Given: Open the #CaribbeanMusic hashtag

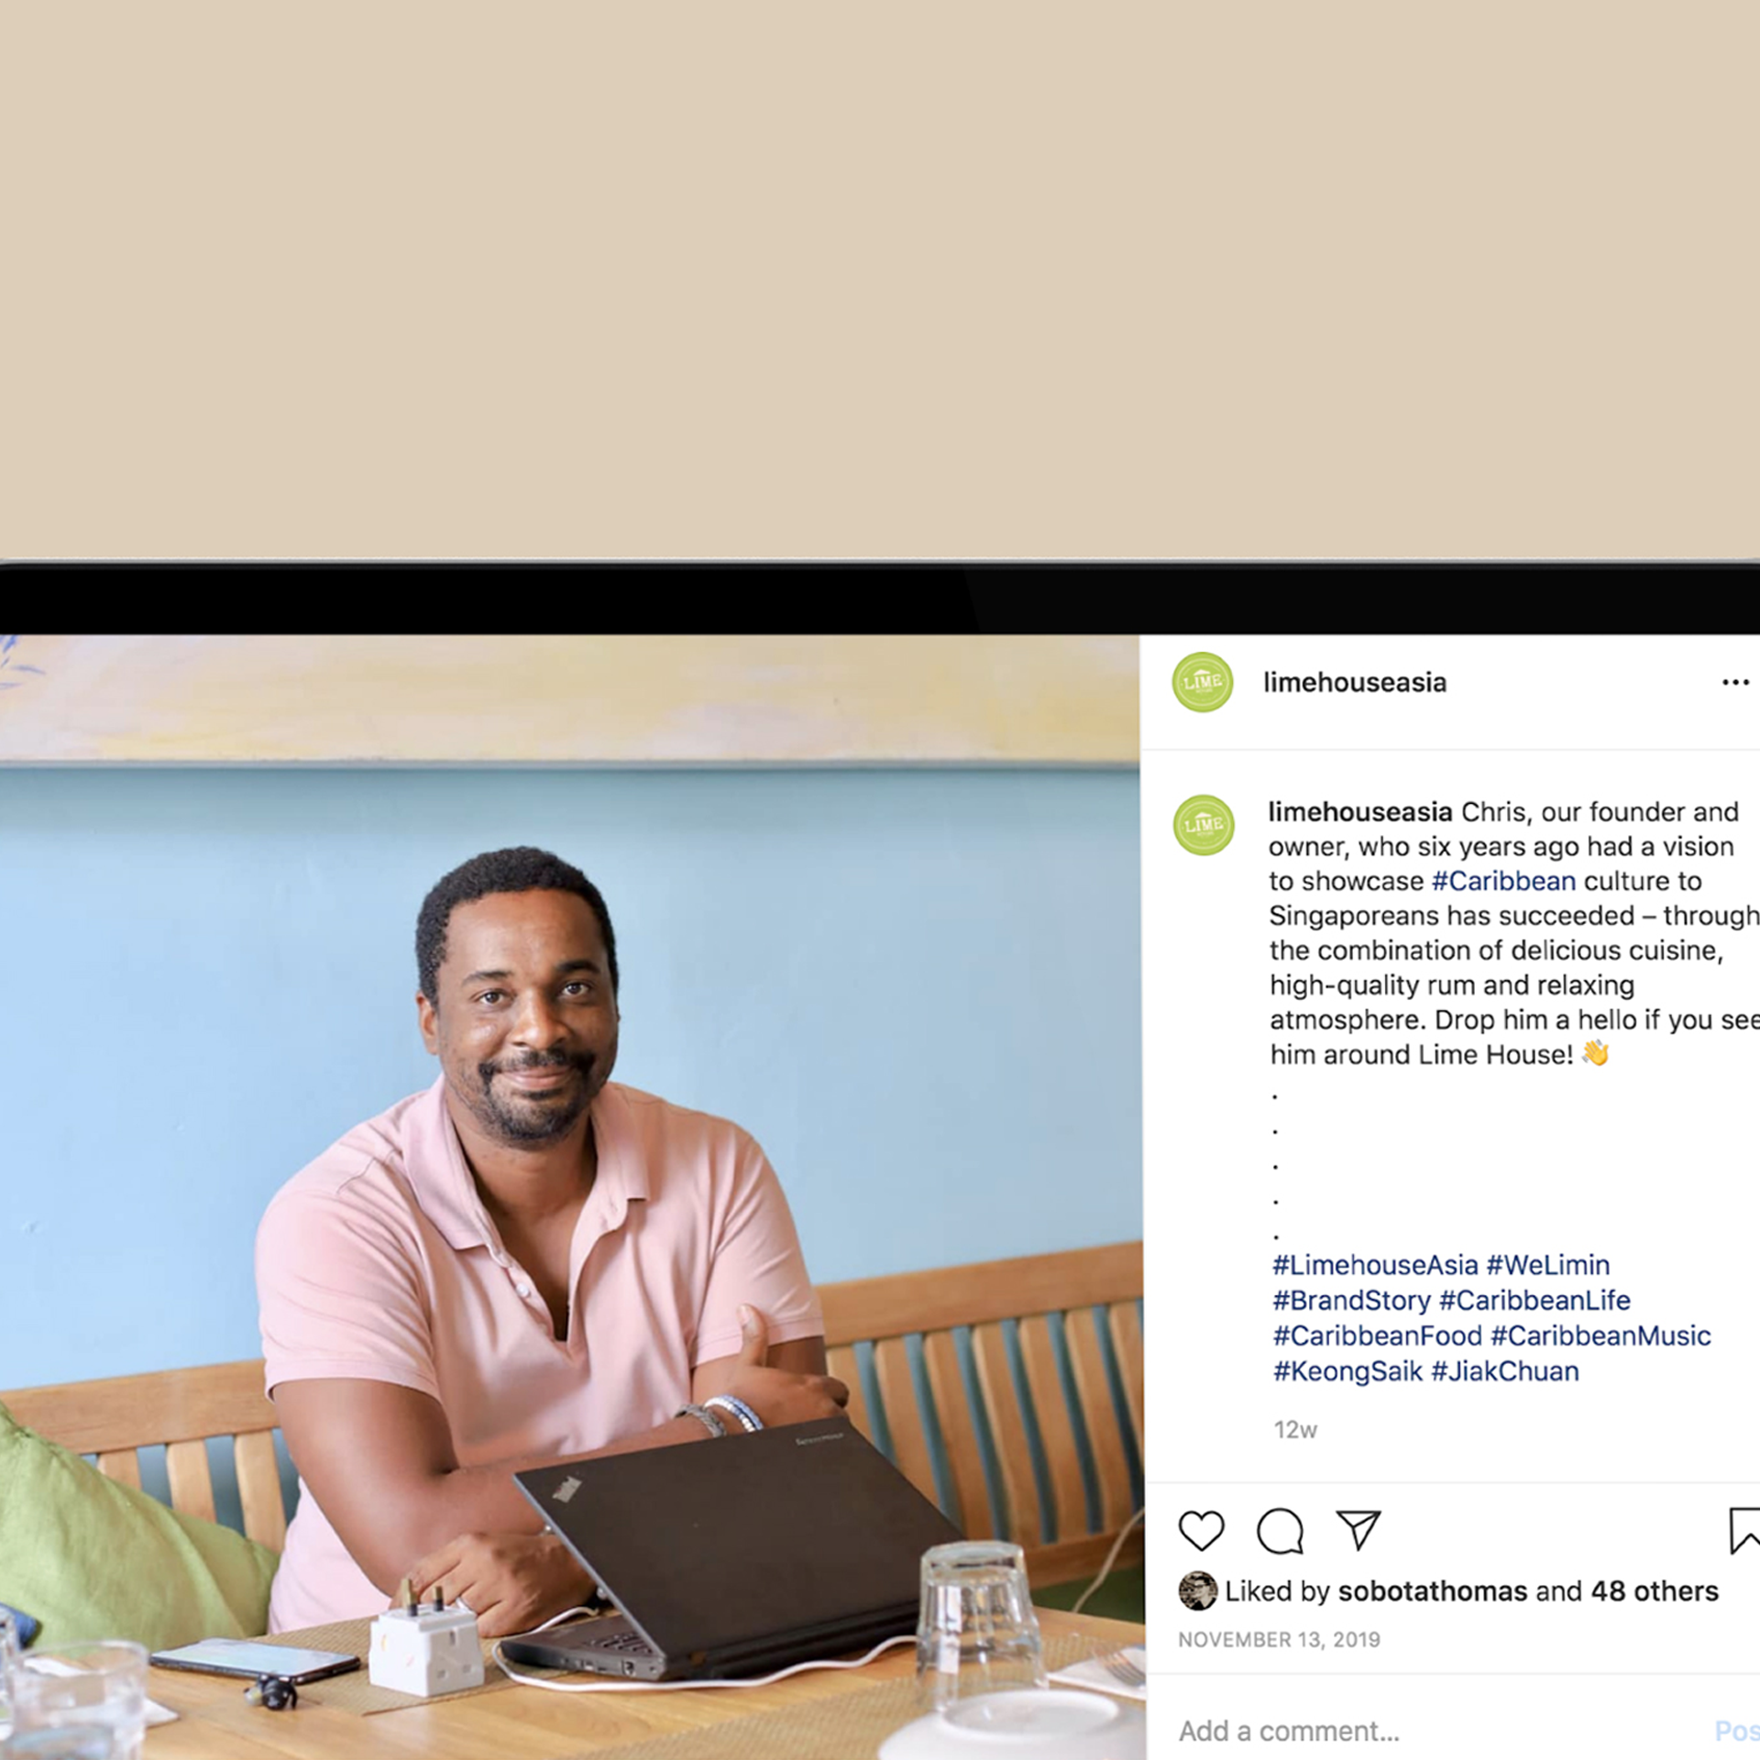Looking at the screenshot, I should pyautogui.click(x=1600, y=1336).
